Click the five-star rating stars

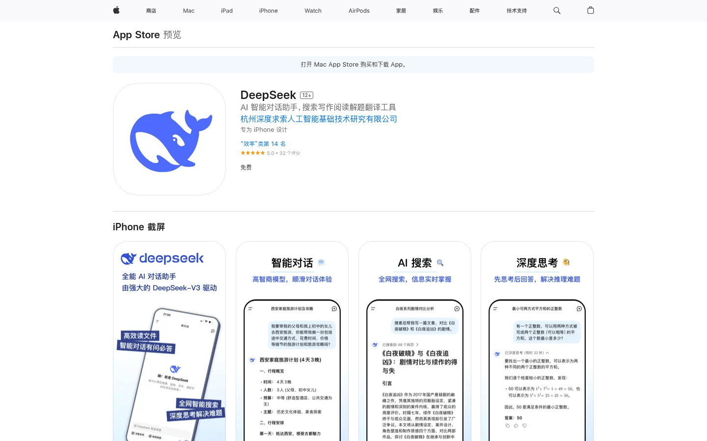click(x=252, y=153)
